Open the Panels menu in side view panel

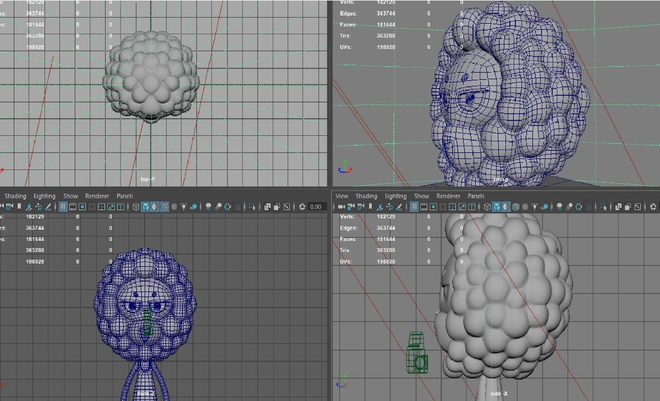pos(476,196)
